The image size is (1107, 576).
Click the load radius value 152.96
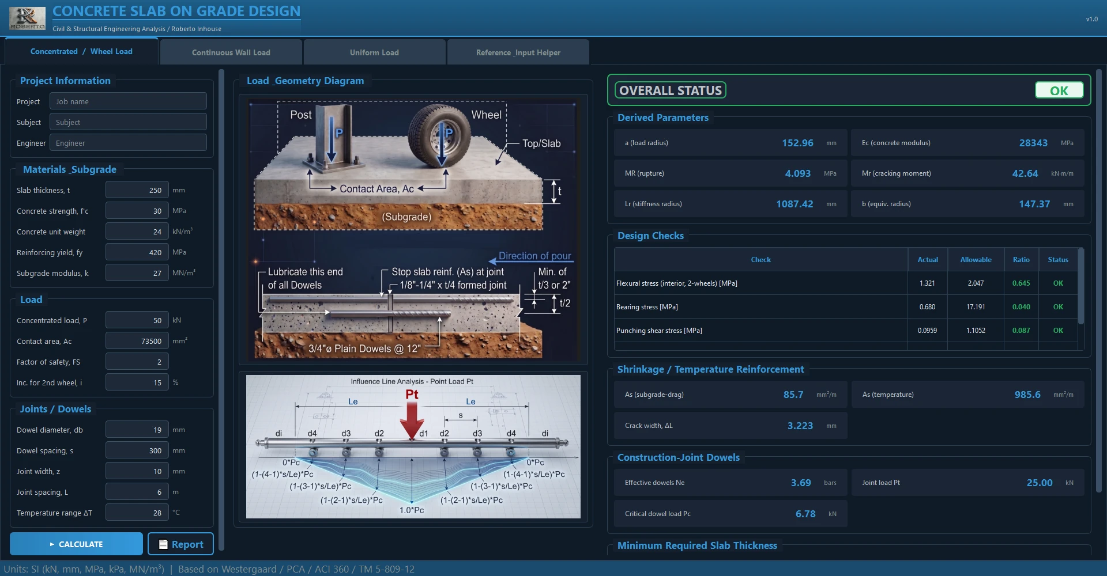[x=797, y=143]
